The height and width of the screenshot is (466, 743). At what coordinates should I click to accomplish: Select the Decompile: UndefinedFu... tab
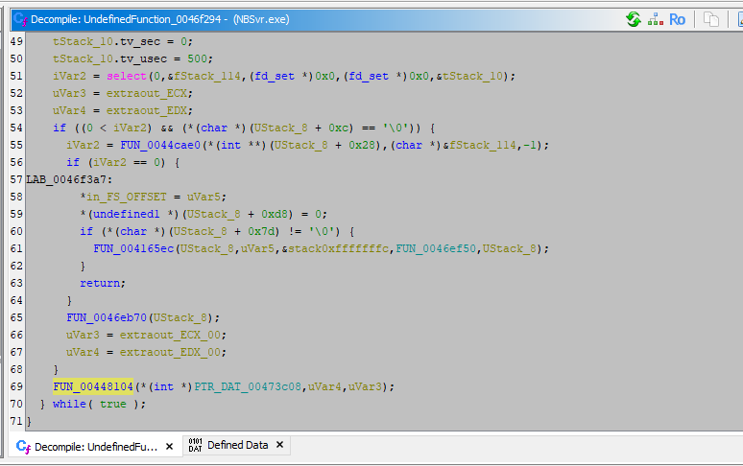point(96,446)
